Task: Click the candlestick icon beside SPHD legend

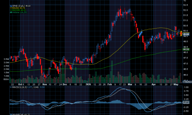Action: tap(11, 6)
